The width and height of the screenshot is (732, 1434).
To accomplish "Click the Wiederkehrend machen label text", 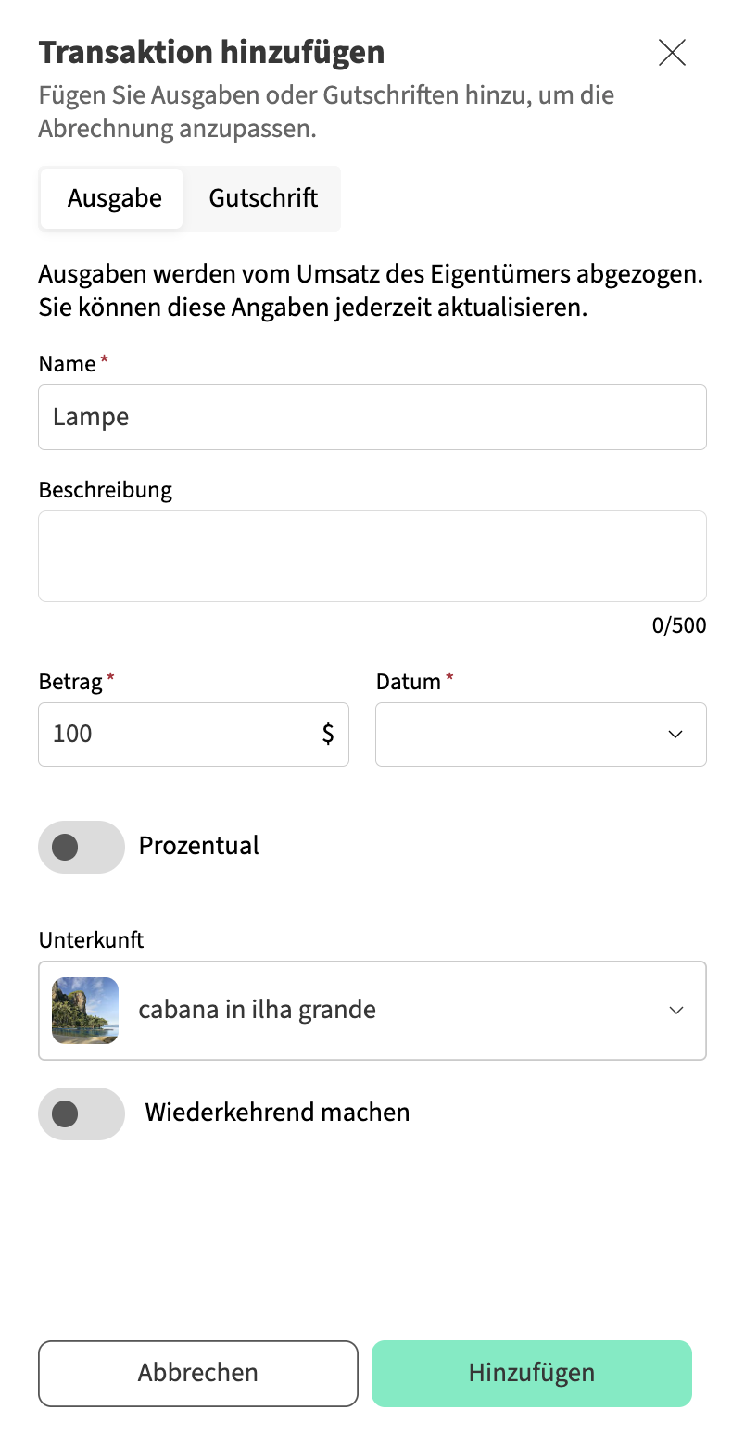I will [277, 1112].
